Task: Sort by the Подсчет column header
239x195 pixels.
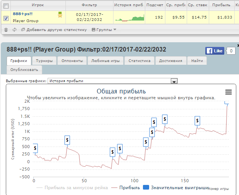Action: pos(155,5)
